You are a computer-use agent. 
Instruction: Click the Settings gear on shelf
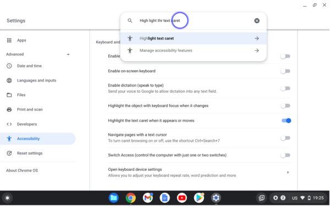[x=216, y=198]
